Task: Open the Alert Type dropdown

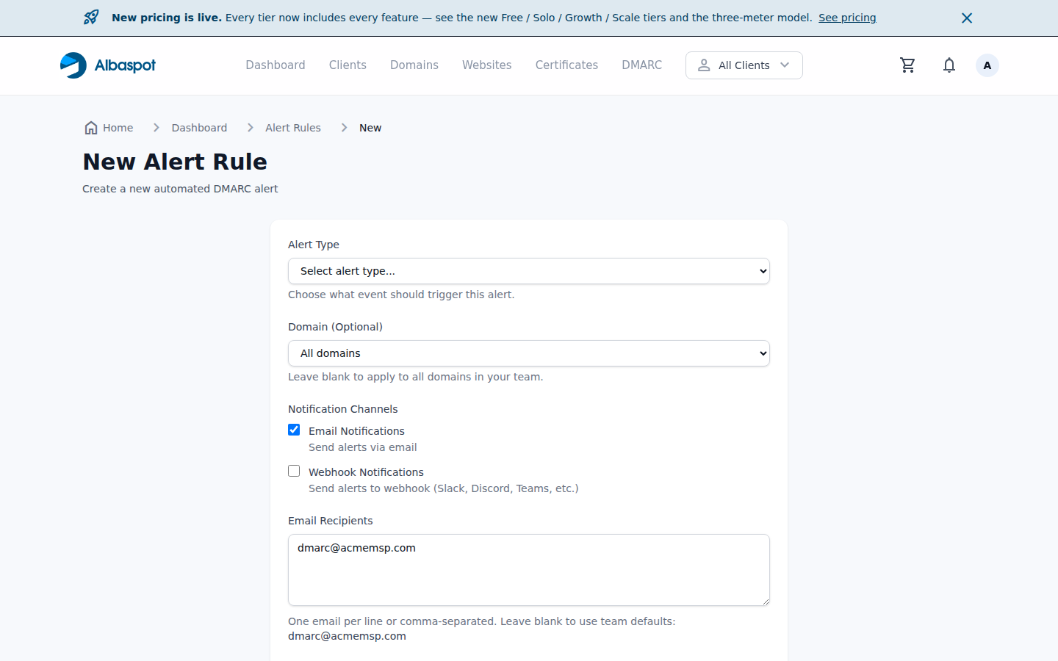Action: pyautogui.click(x=529, y=271)
